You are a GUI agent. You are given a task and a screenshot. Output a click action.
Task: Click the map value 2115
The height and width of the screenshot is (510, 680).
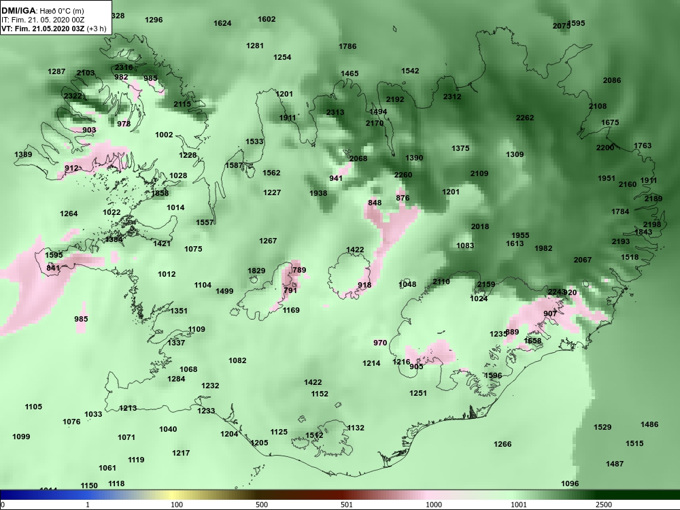[182, 104]
